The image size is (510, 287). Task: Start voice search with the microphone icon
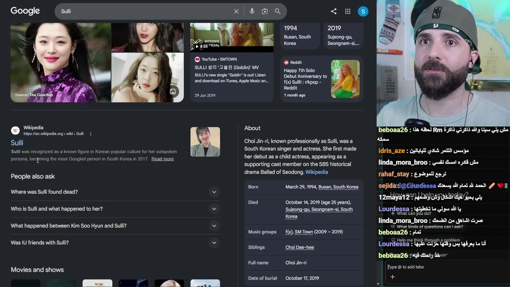click(x=252, y=12)
